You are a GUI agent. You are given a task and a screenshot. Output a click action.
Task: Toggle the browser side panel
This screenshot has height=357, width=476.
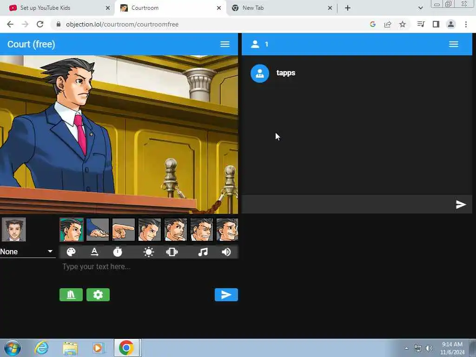click(x=436, y=24)
